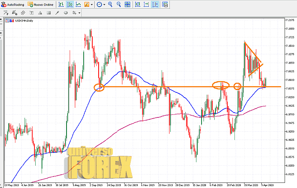Image resolution: width=297 pixels, height=188 pixels.
Task: Expand the indicators dropdown arrow
Action: [x=92, y=5]
